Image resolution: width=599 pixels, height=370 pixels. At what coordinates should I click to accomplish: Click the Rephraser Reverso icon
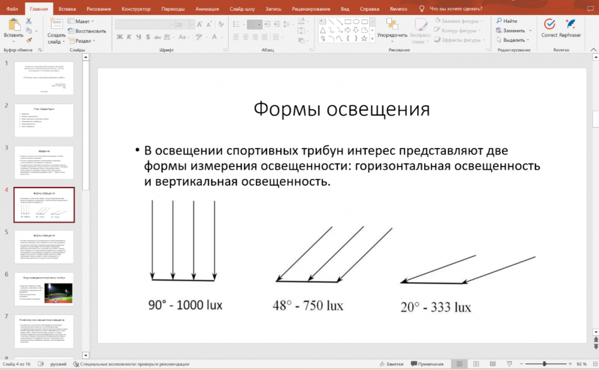pyautogui.click(x=570, y=24)
